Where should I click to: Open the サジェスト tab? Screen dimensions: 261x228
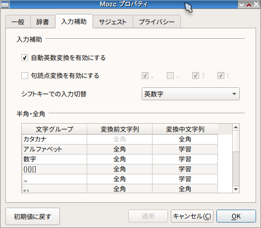click(x=113, y=22)
